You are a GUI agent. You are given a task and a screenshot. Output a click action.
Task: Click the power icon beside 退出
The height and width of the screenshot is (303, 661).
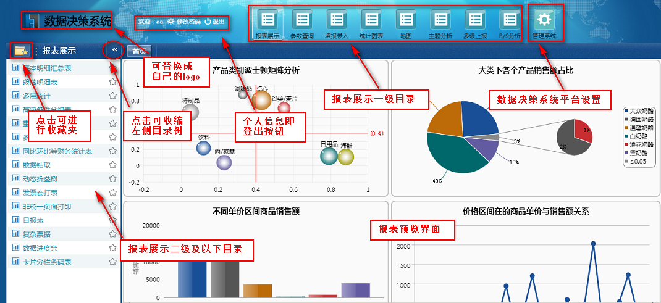[208, 22]
